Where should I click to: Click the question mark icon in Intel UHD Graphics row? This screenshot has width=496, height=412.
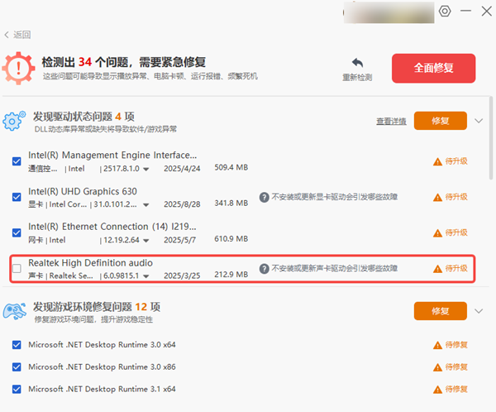click(x=265, y=198)
